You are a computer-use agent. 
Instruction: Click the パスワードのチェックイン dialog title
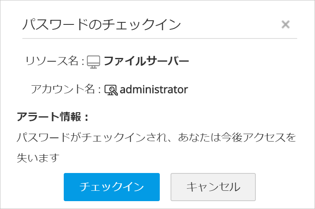pyautogui.click(x=101, y=24)
